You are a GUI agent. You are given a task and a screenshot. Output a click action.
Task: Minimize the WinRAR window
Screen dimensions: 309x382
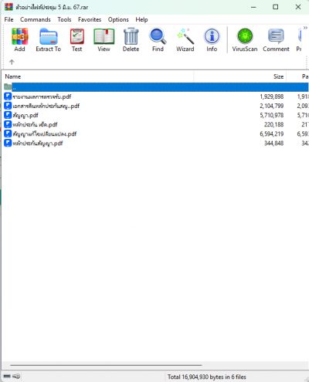pyautogui.click(x=253, y=7)
